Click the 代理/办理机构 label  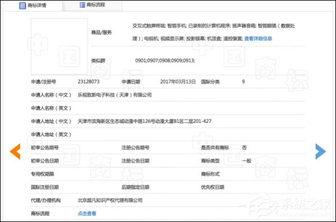[46, 200]
